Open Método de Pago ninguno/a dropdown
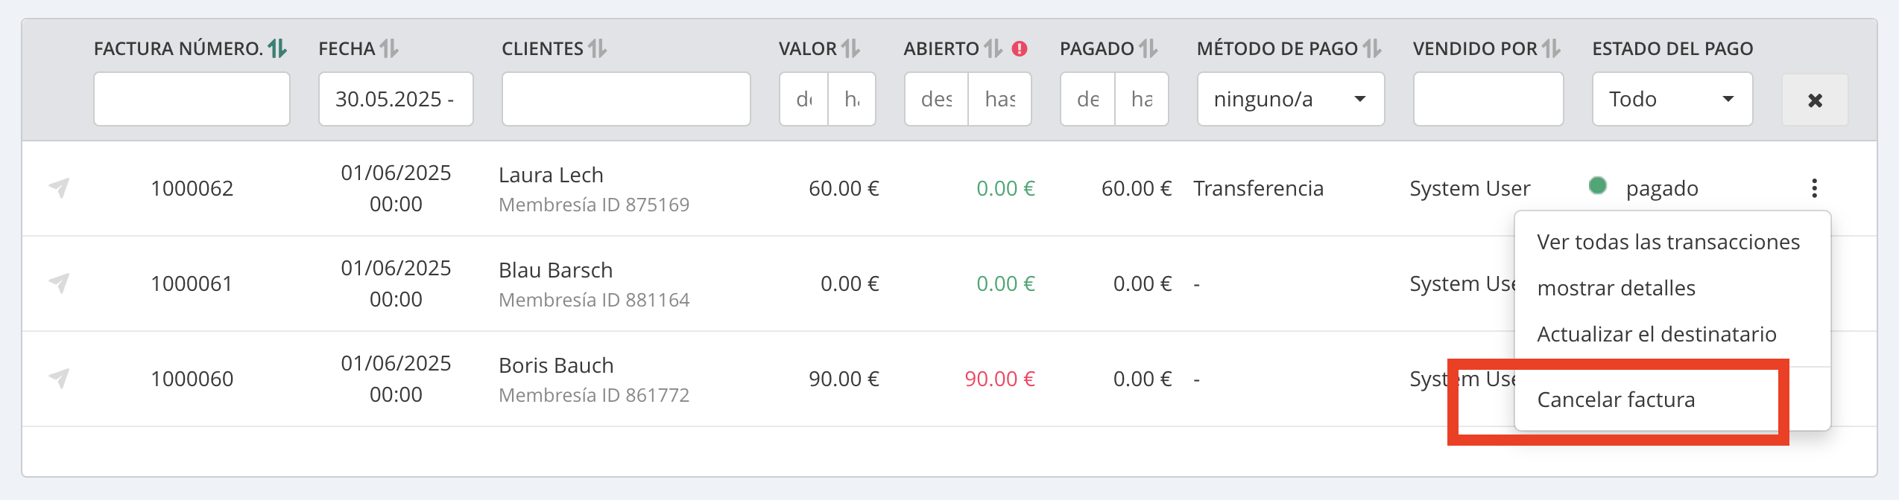The width and height of the screenshot is (1899, 500). (x=1290, y=99)
